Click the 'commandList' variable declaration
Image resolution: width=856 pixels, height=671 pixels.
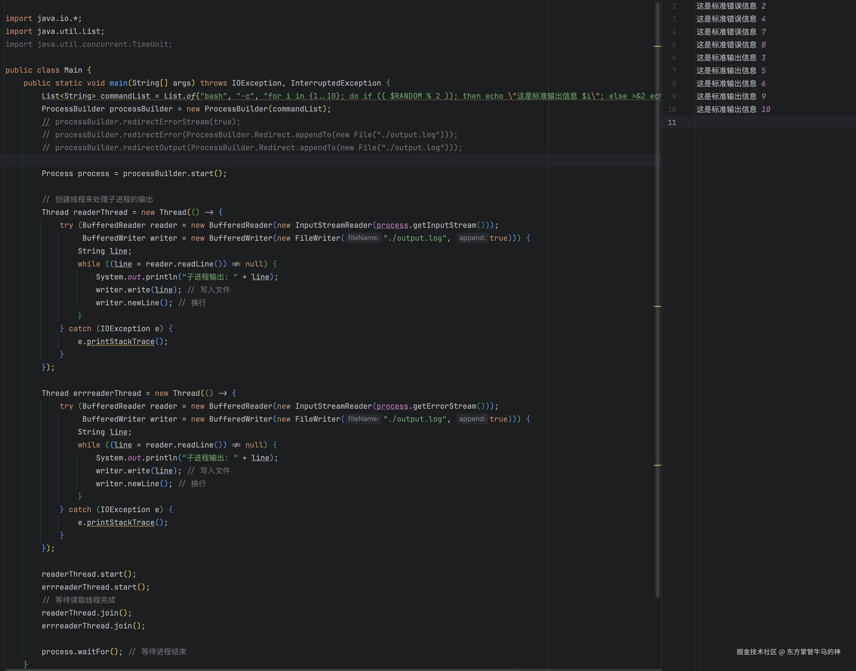coord(125,96)
